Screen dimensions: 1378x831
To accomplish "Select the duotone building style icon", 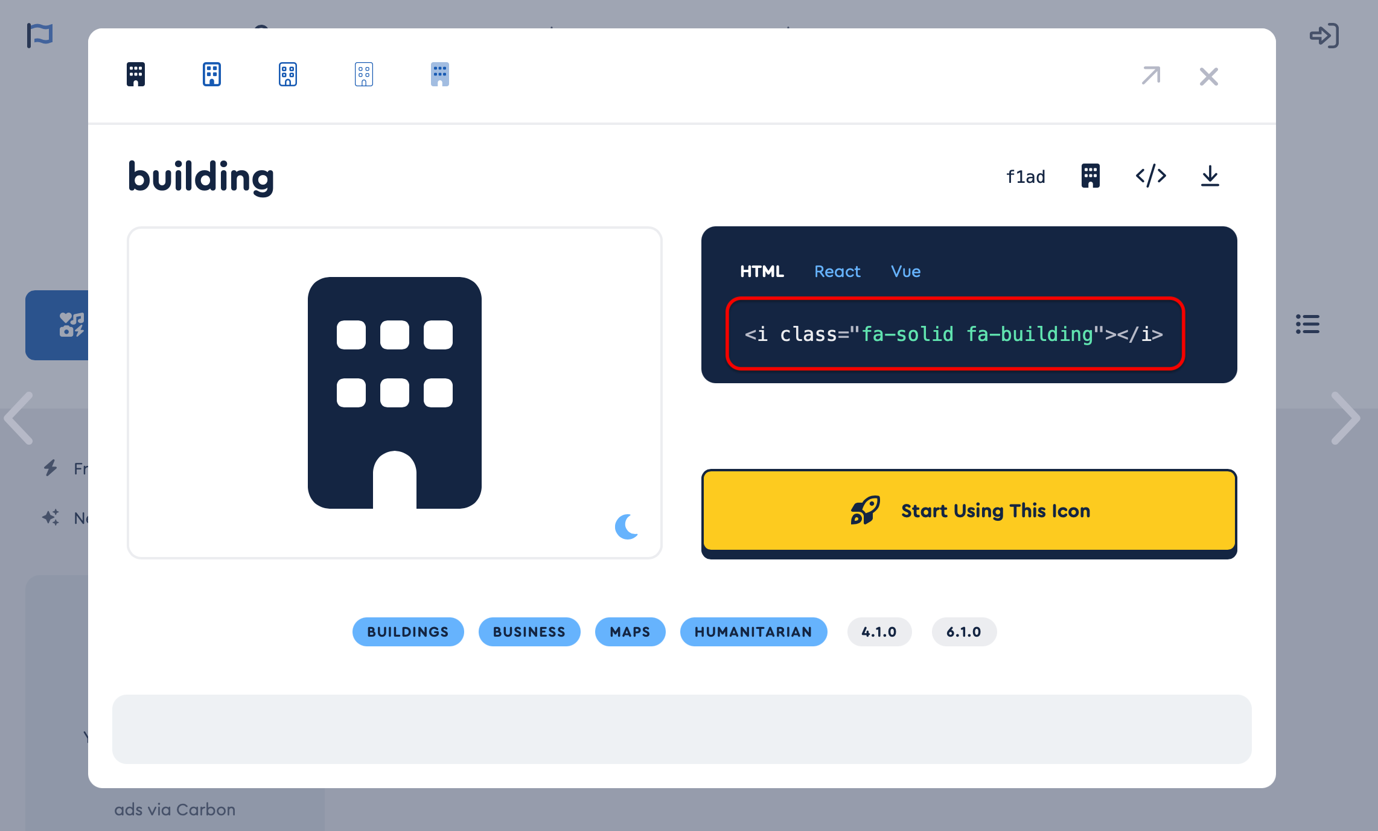I will [440, 75].
